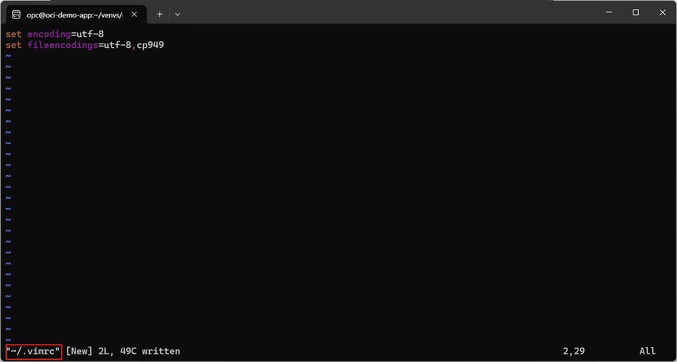Place cursor on 'cp949' value
The image size is (677, 362).
(150, 45)
